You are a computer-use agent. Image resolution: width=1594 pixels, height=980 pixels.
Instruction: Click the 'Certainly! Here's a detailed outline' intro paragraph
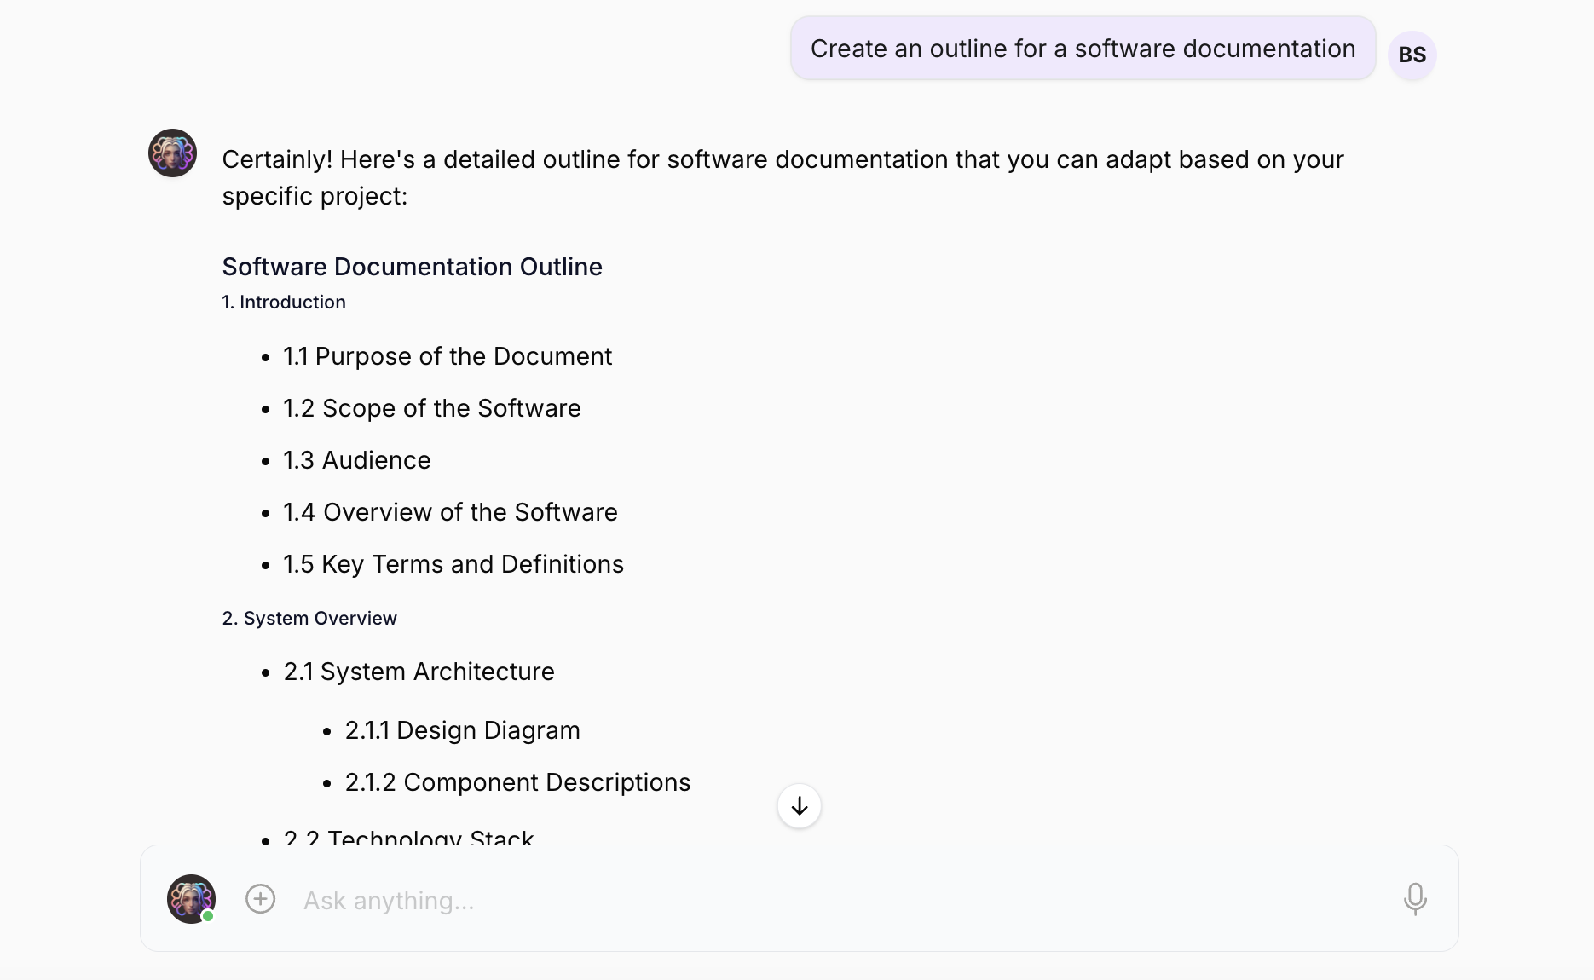click(783, 177)
